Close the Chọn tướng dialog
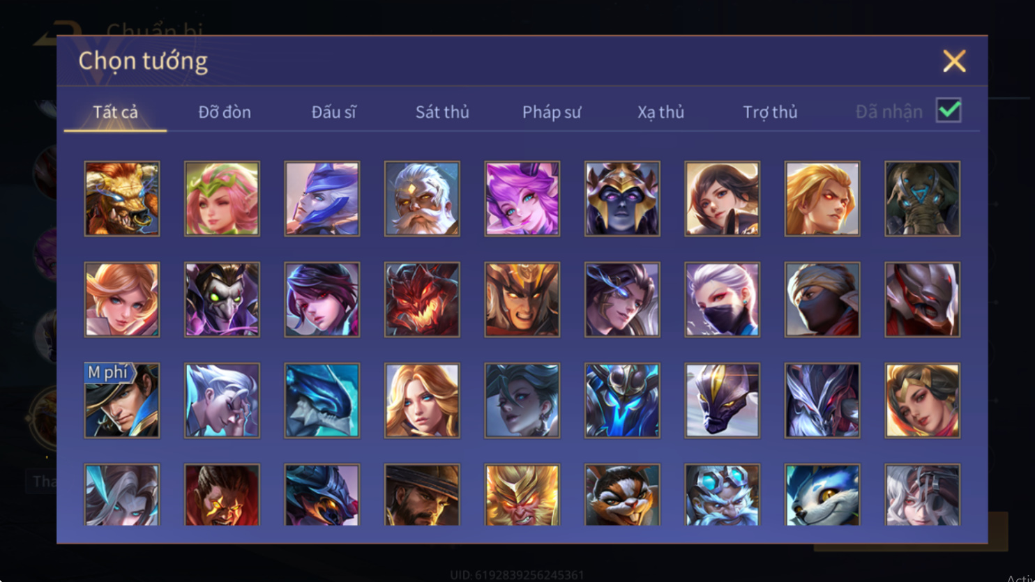 (x=954, y=61)
